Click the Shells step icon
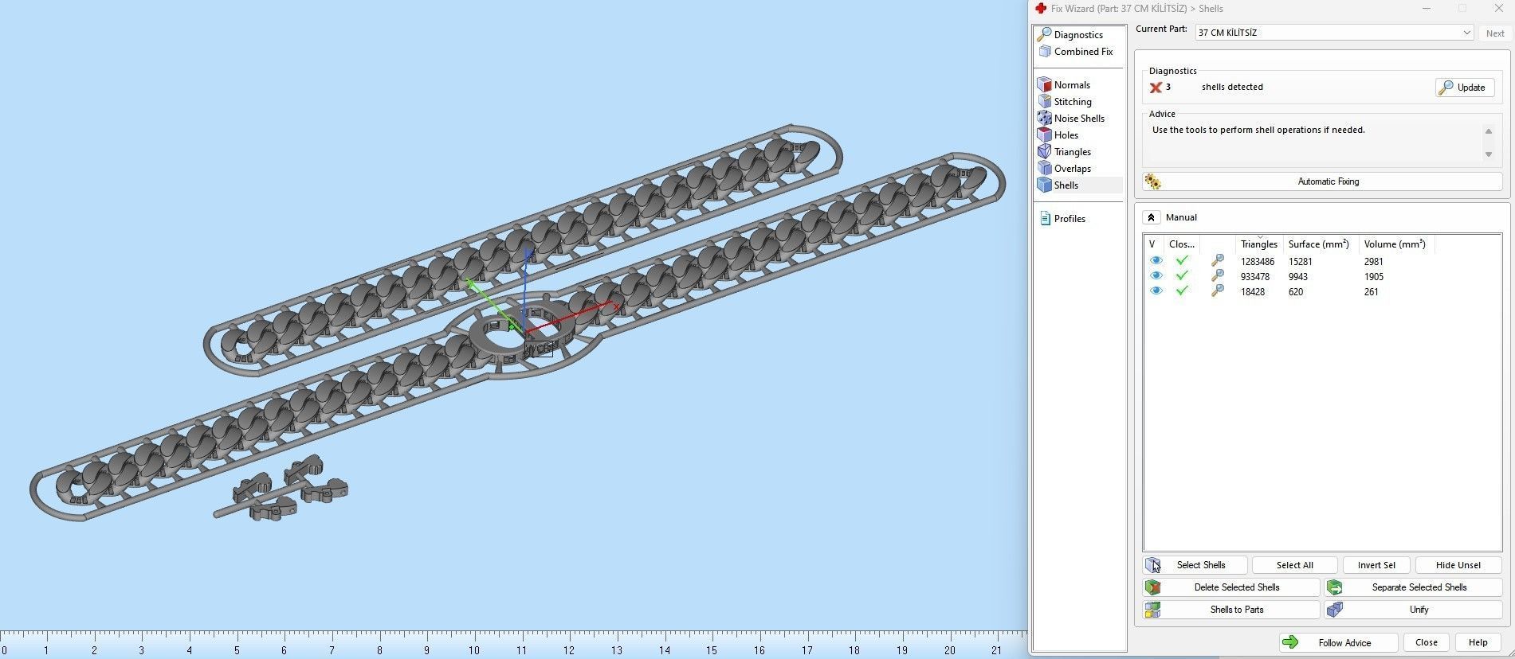 (1045, 185)
